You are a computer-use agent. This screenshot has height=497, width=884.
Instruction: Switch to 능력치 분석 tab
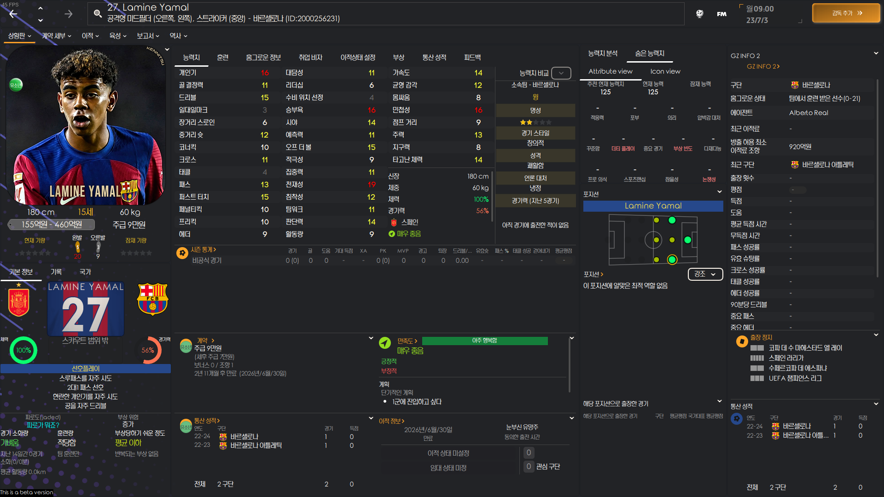tap(602, 53)
